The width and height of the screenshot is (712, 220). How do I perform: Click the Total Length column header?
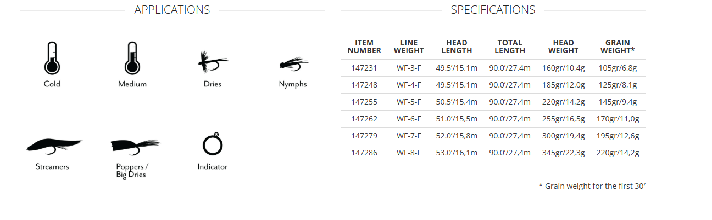pos(510,47)
